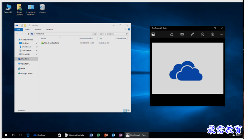The width and height of the screenshot is (244, 139).
Task: Start slideshow in Foto toolbar
Action: (x=182, y=34)
